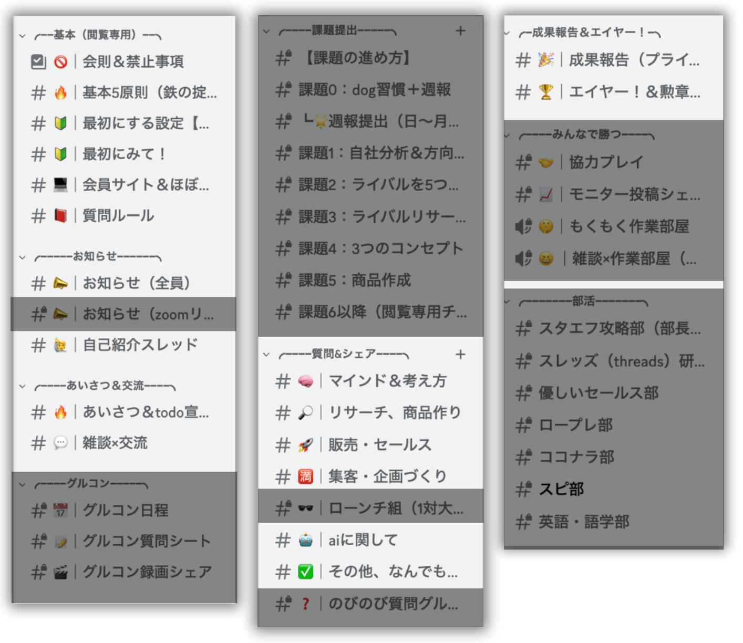
Task: Collapse the 基本(閲覧専用) category
Action: (x=23, y=36)
